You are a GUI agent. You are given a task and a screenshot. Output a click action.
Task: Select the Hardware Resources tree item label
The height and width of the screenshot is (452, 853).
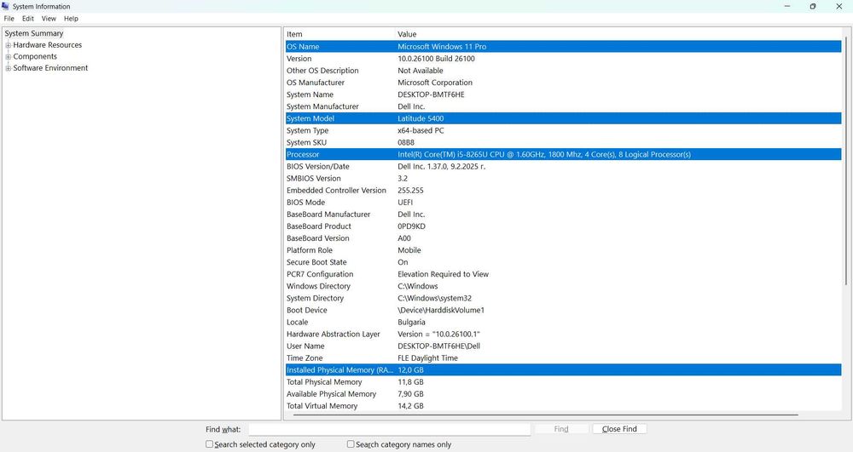[x=47, y=45]
